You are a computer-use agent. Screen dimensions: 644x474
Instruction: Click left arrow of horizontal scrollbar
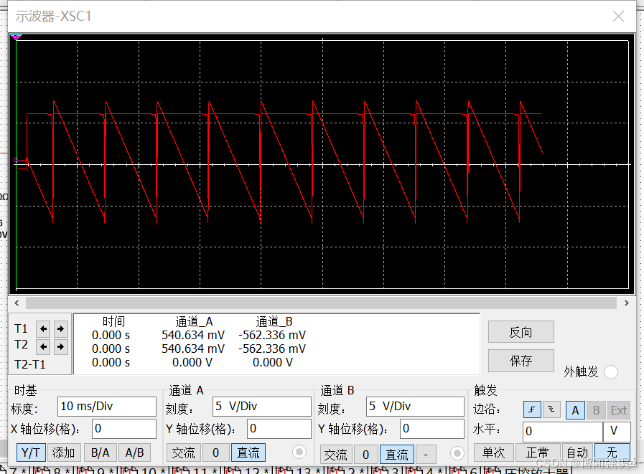[x=17, y=303]
